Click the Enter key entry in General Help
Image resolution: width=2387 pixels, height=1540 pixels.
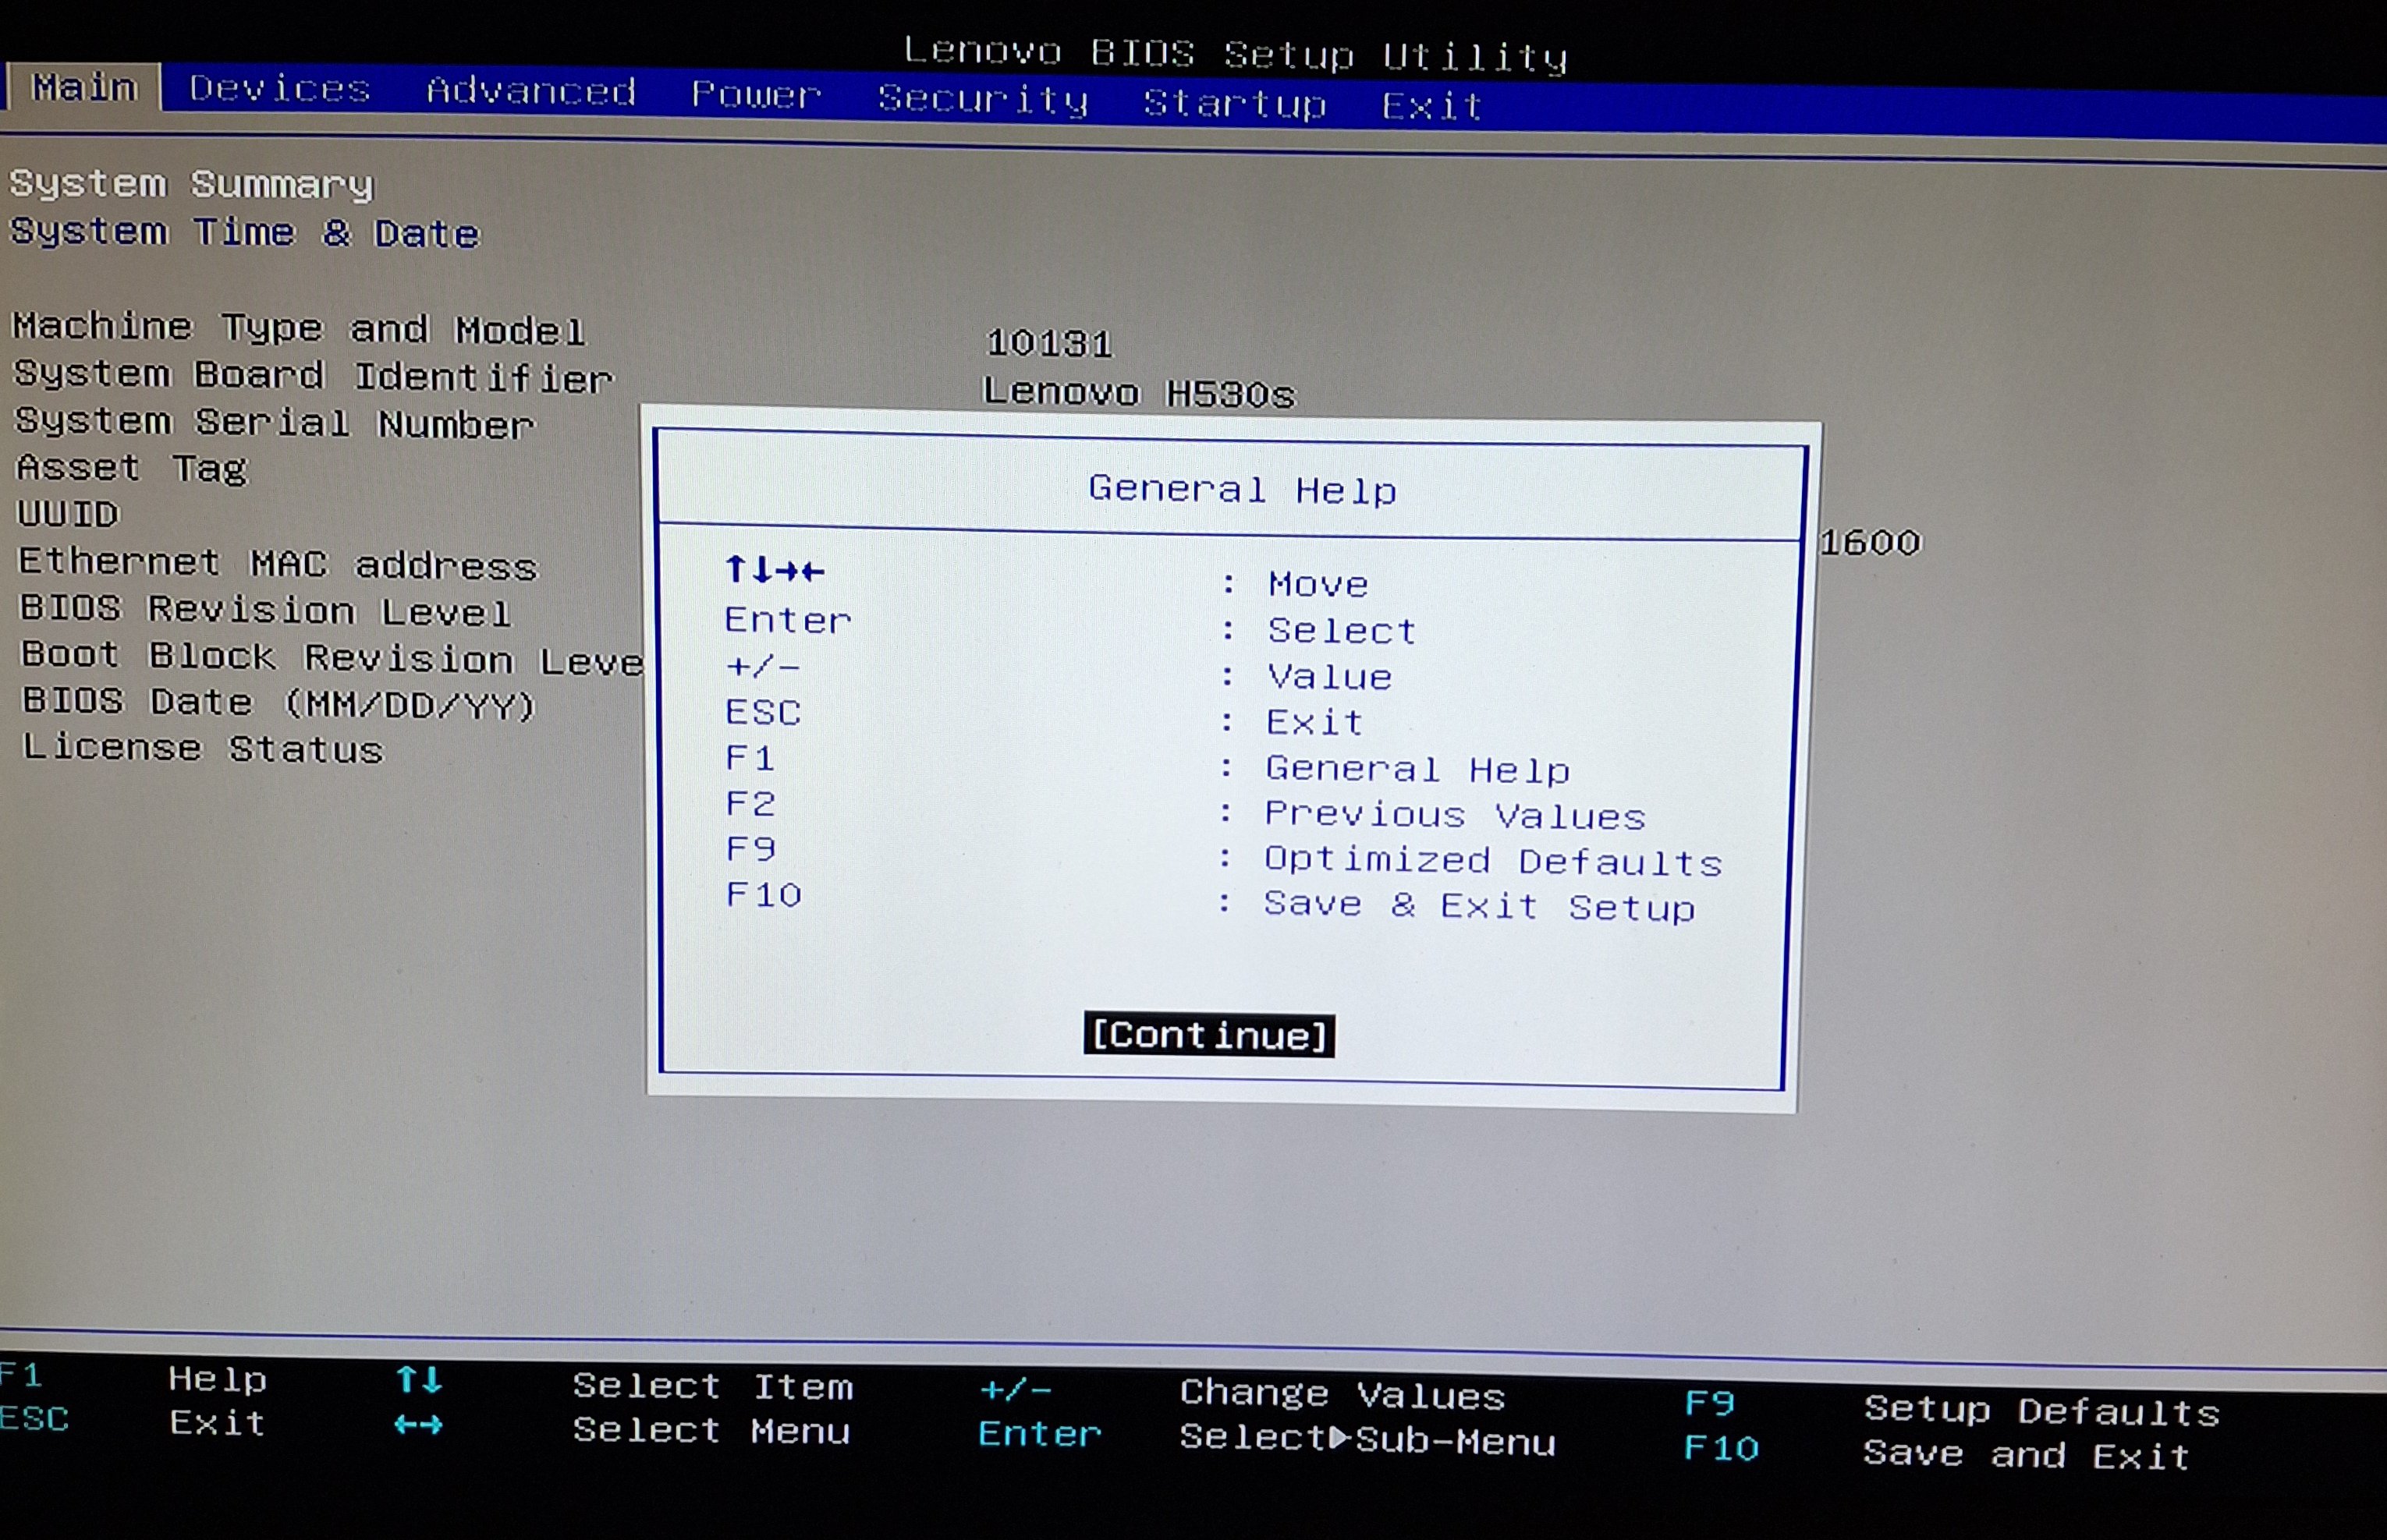787,621
